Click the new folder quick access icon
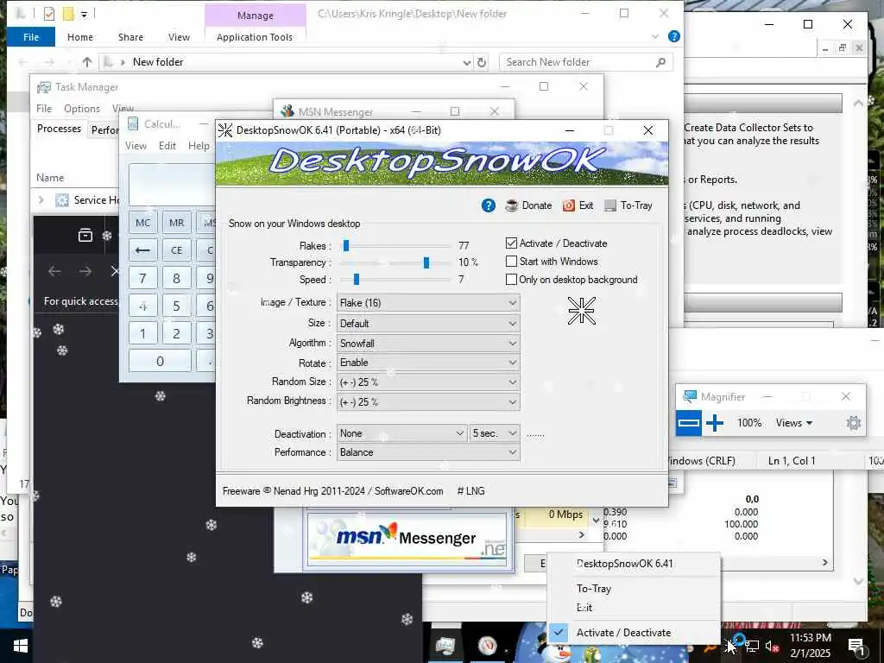The width and height of the screenshot is (884, 663). coord(68,14)
